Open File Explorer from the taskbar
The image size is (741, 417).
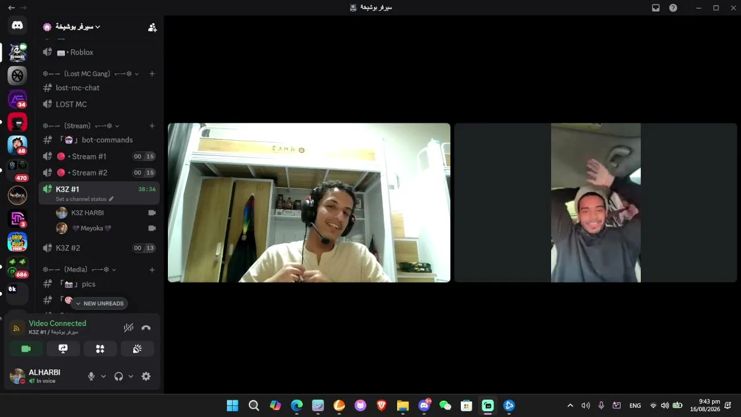click(403, 405)
